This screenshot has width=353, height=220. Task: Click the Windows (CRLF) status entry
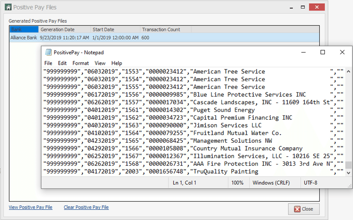(x=271, y=183)
